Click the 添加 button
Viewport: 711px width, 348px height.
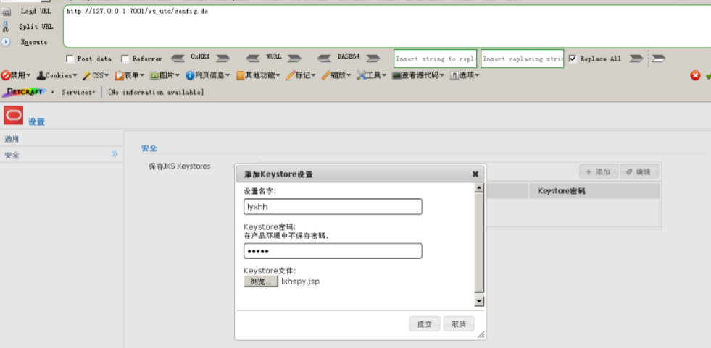(599, 172)
